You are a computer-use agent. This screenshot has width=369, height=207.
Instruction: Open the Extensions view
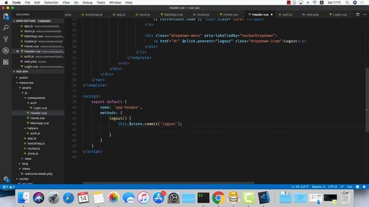(6, 62)
